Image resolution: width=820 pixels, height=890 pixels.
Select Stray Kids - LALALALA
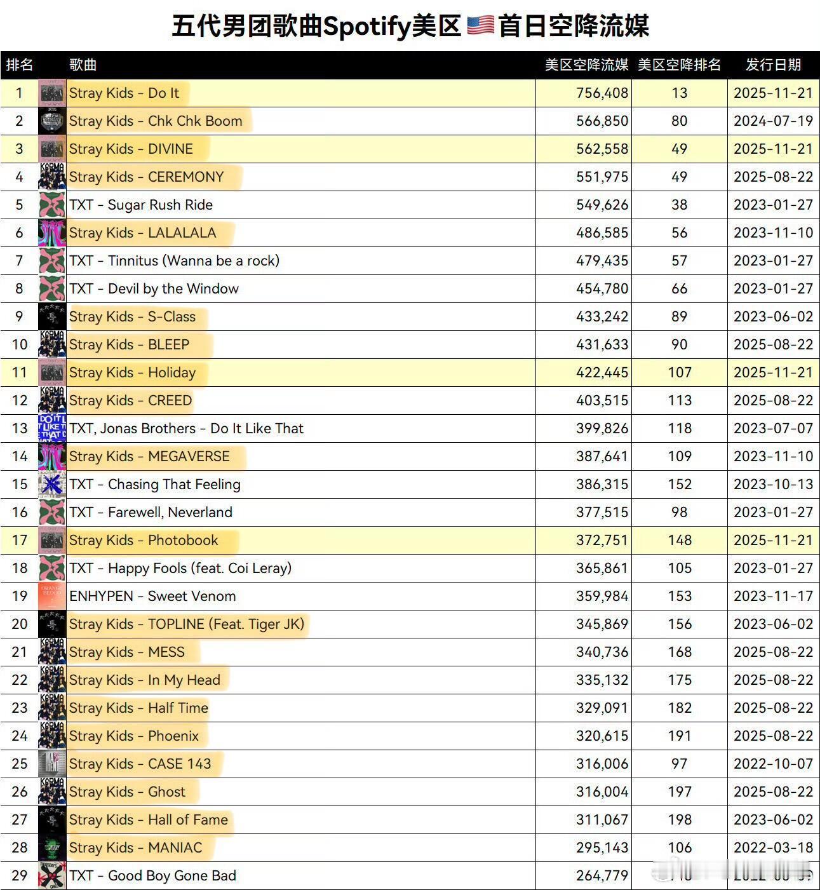click(142, 233)
